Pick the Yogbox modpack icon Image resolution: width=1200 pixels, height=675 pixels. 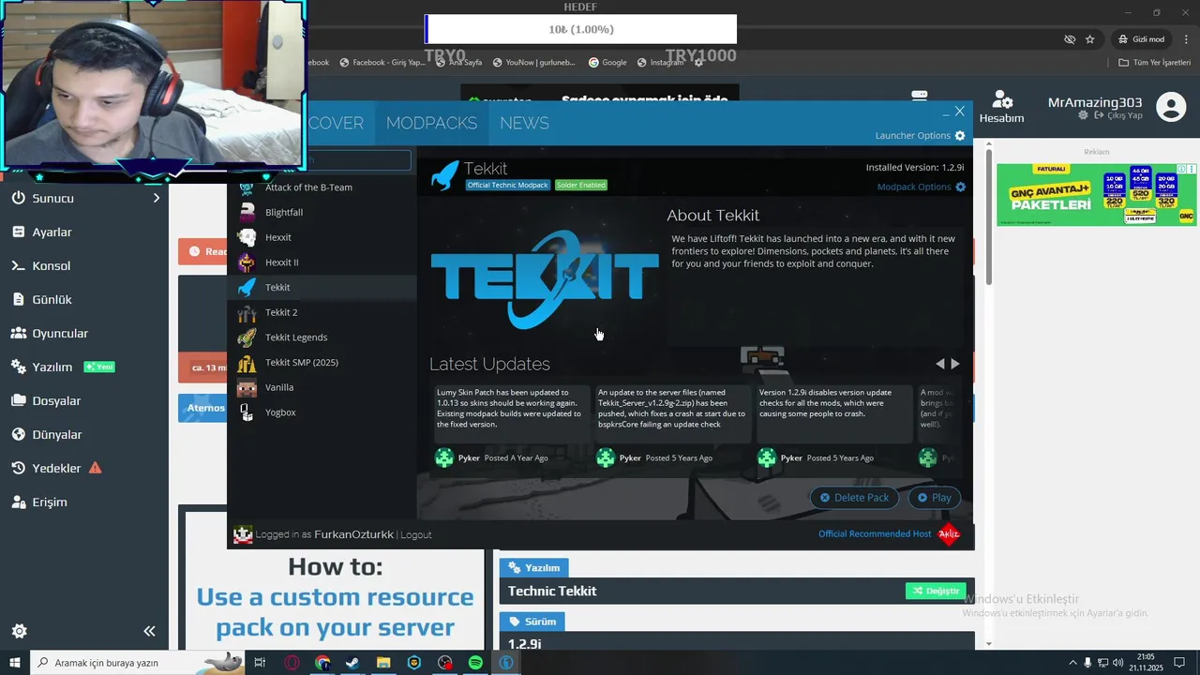tap(247, 412)
